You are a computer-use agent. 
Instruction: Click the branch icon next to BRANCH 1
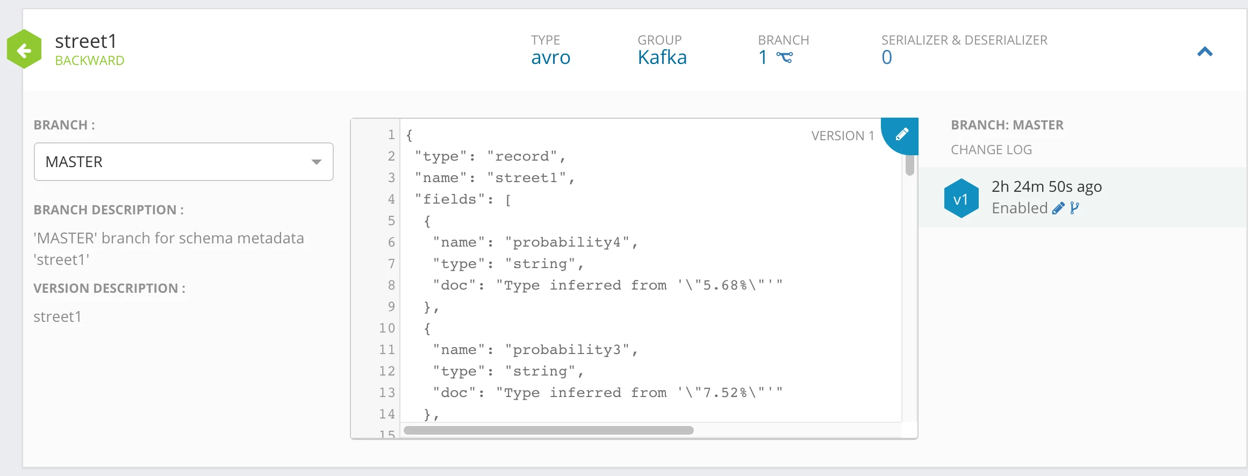click(x=785, y=57)
